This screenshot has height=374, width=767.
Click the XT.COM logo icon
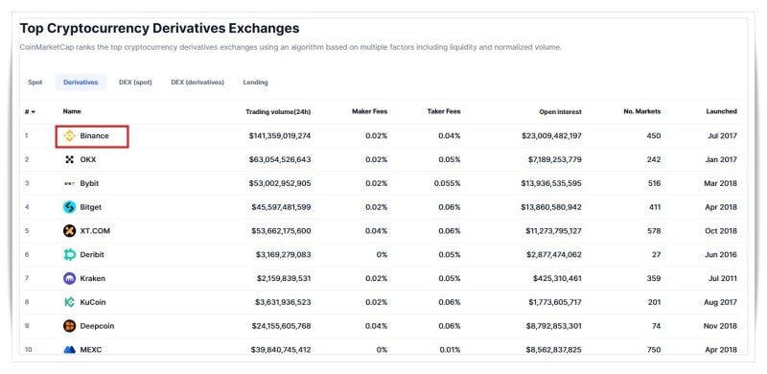[69, 231]
